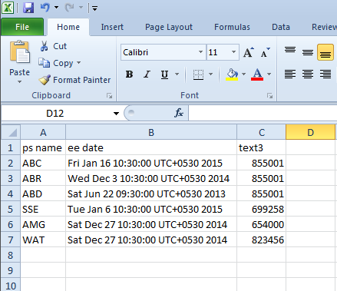The image size is (337, 291).
Task: Select row 5 header
Action: [11, 209]
